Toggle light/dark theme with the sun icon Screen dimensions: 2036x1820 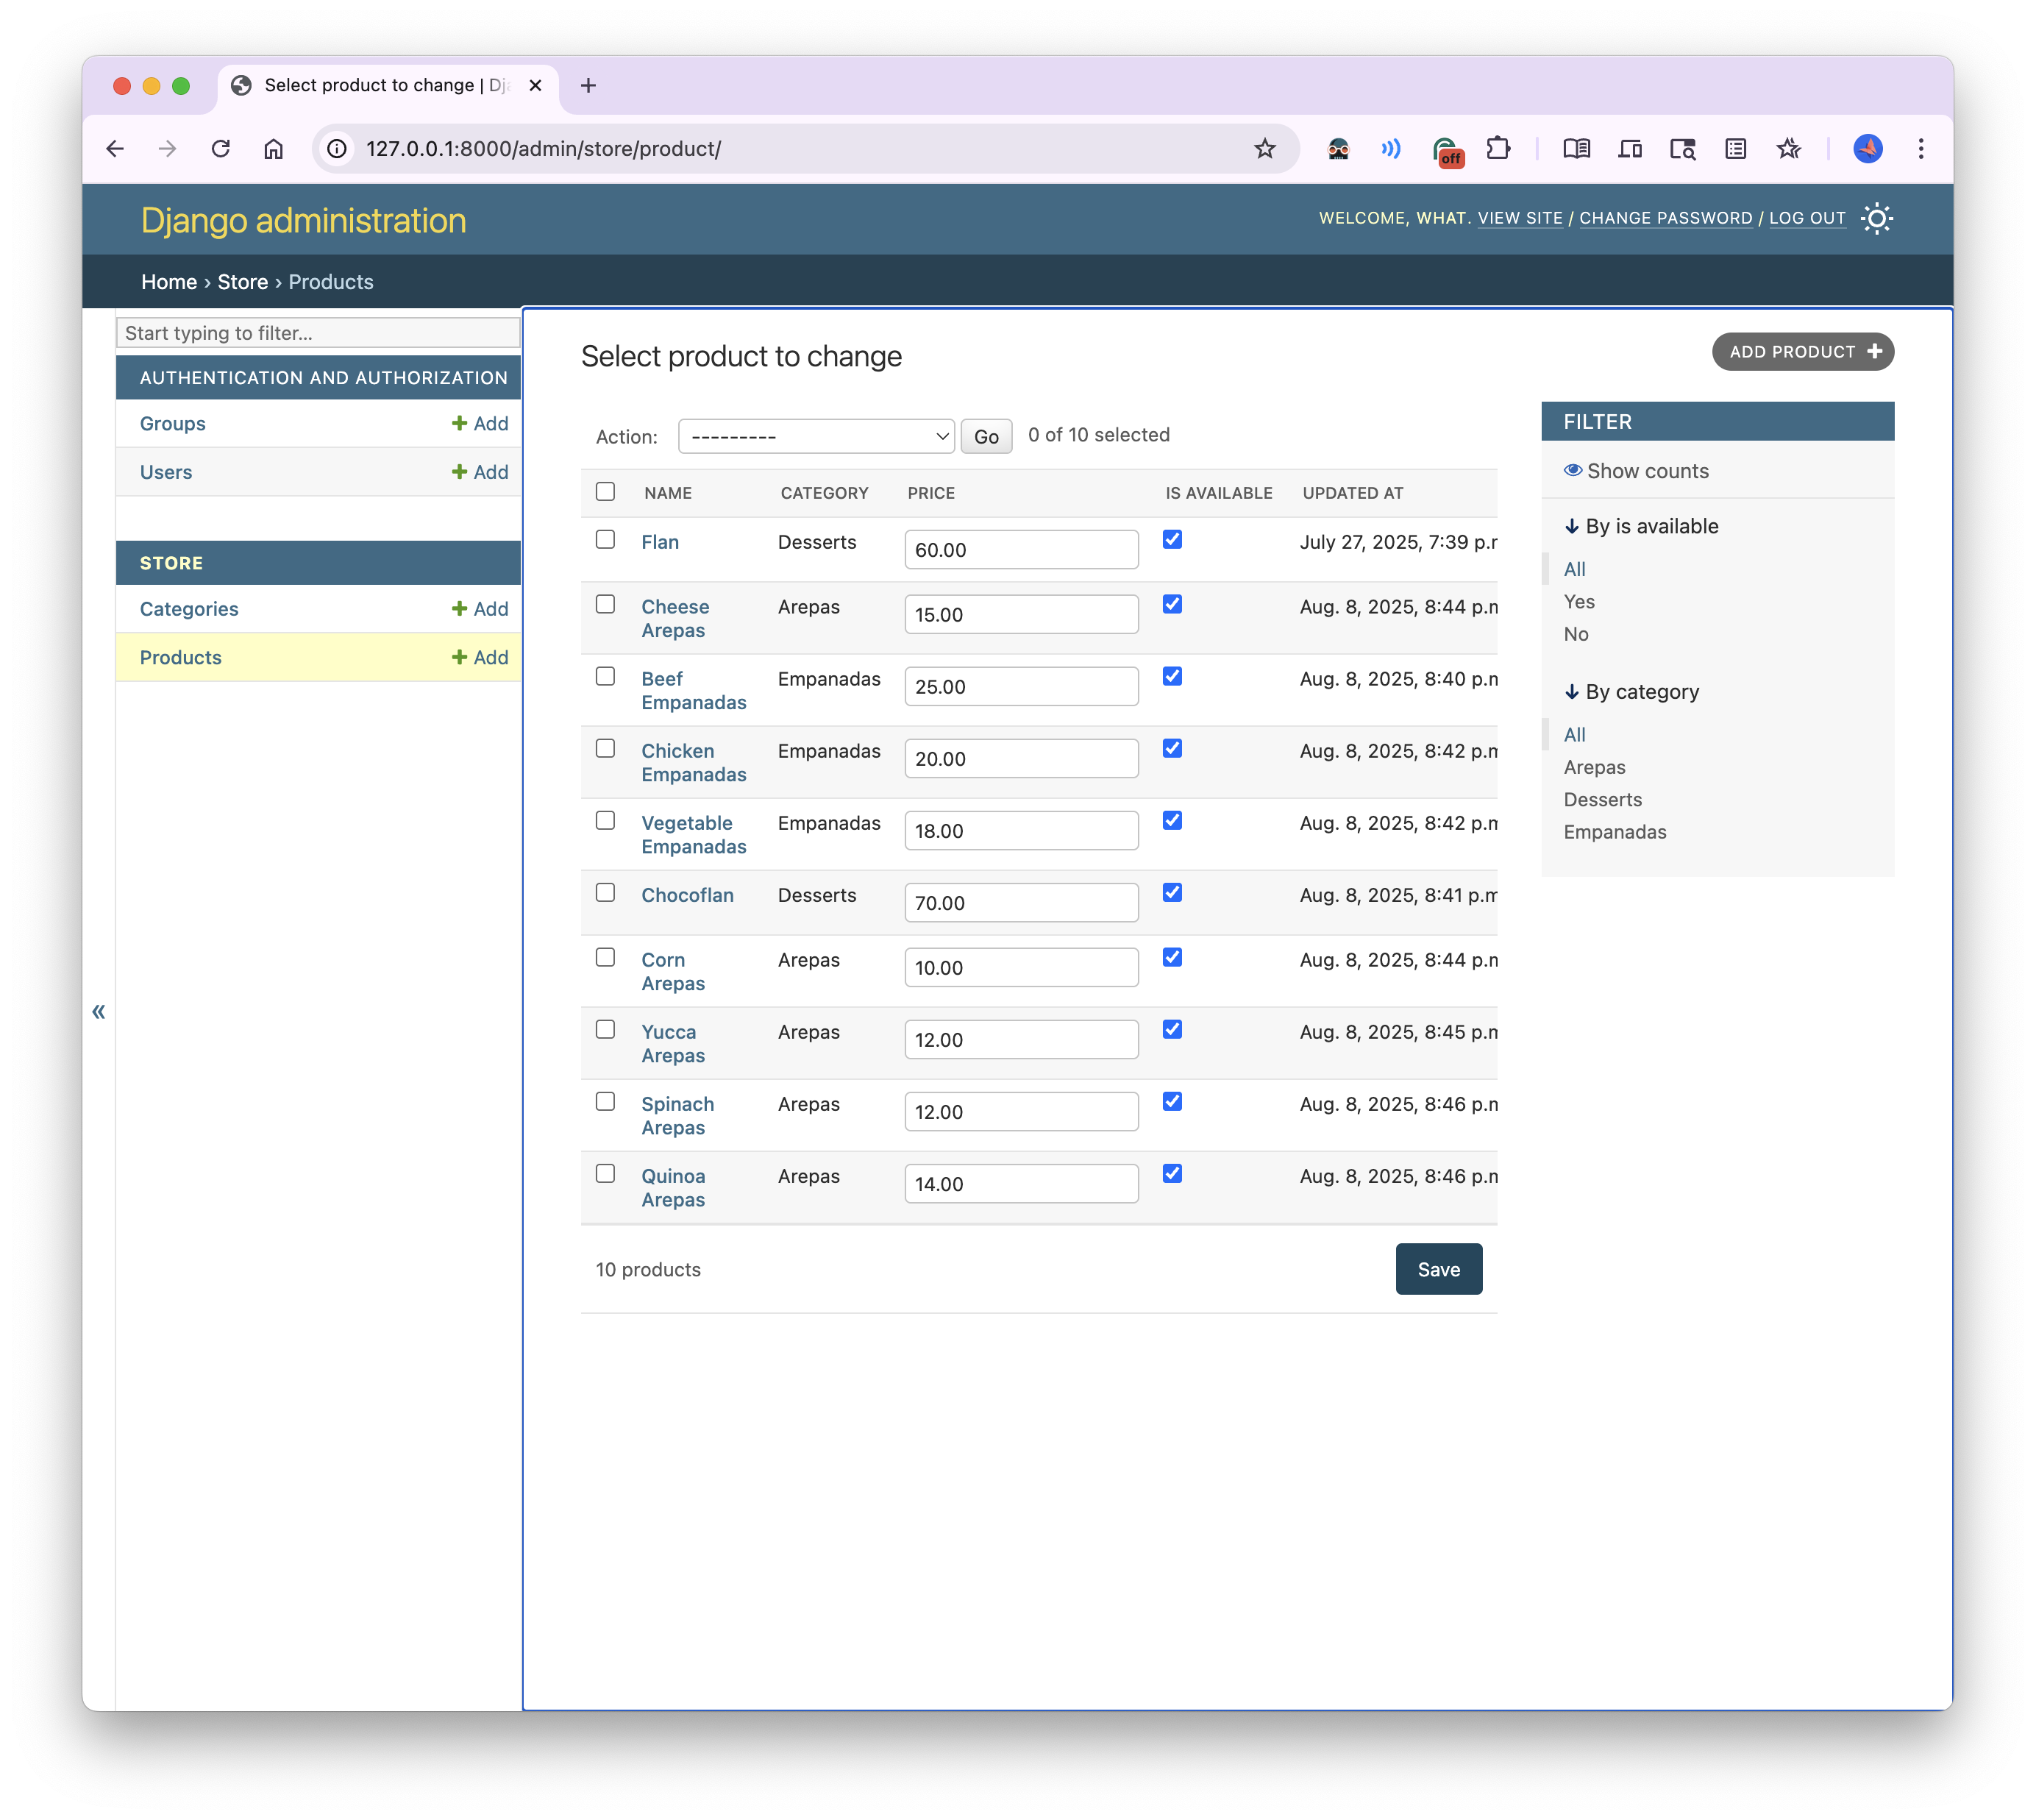(x=1877, y=218)
